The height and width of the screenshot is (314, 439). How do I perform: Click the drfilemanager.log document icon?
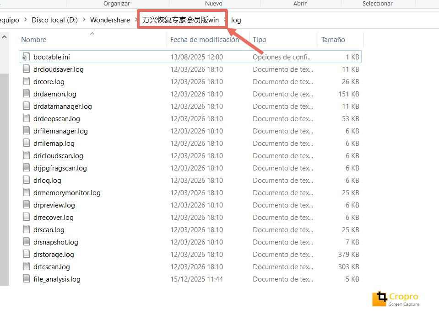(x=27, y=130)
